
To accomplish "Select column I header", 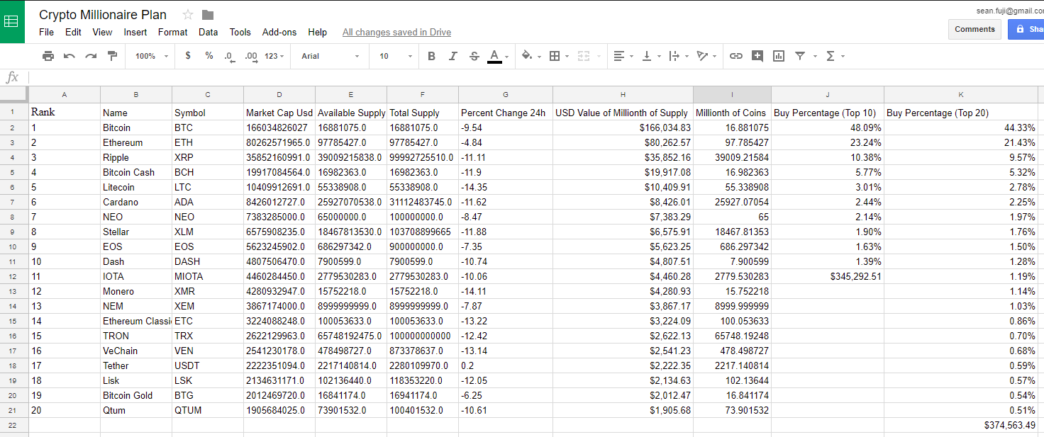I will coord(732,94).
